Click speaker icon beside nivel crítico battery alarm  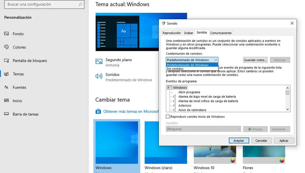(x=174, y=101)
